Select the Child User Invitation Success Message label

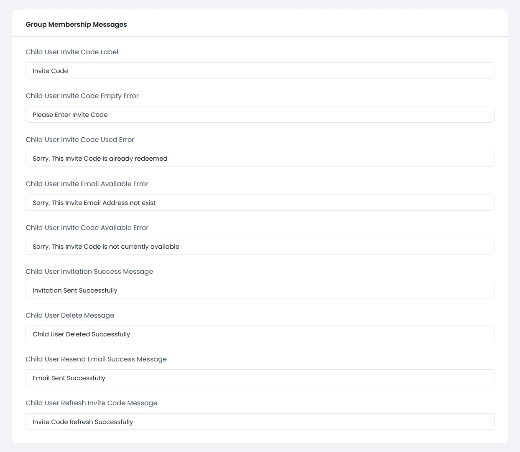pyautogui.click(x=89, y=271)
